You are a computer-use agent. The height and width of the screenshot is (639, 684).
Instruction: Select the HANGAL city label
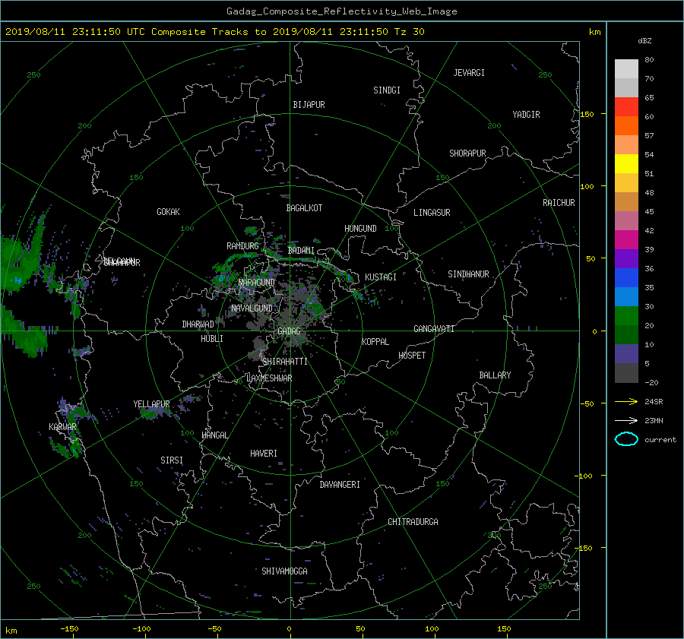pyautogui.click(x=214, y=435)
